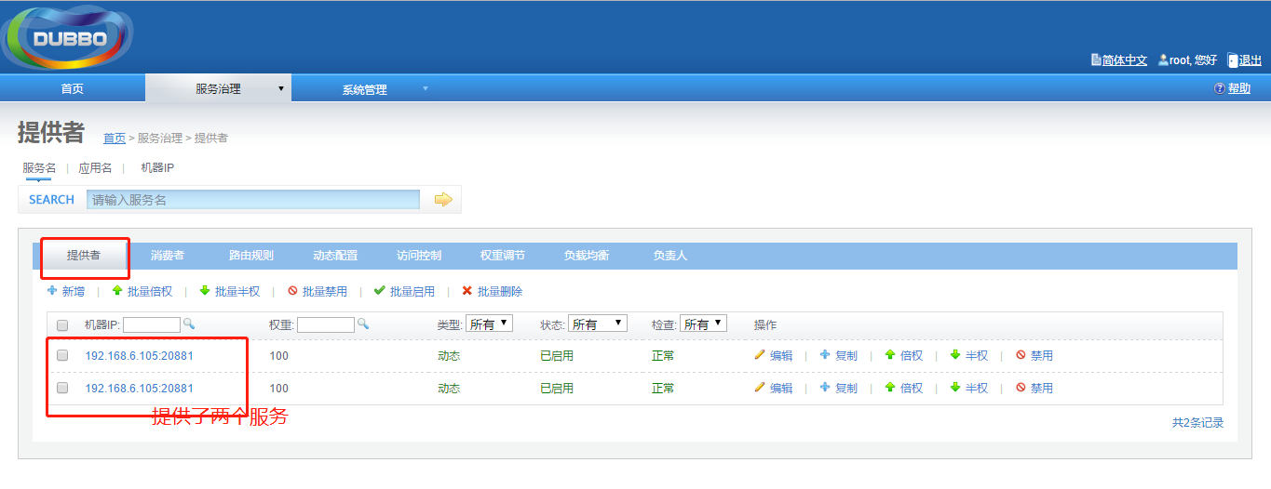Screen dimensions: 1271x489
Task: Click the 半权 down arrow in second row
Action: click(x=955, y=388)
